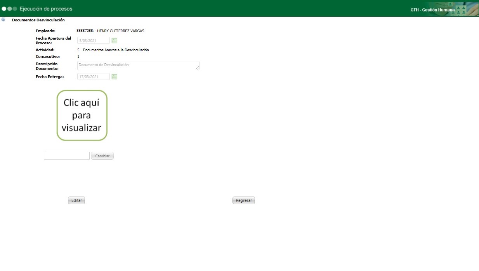Click the 'Empleado:' label
Viewport: 479px width, 271px height.
coord(46,31)
